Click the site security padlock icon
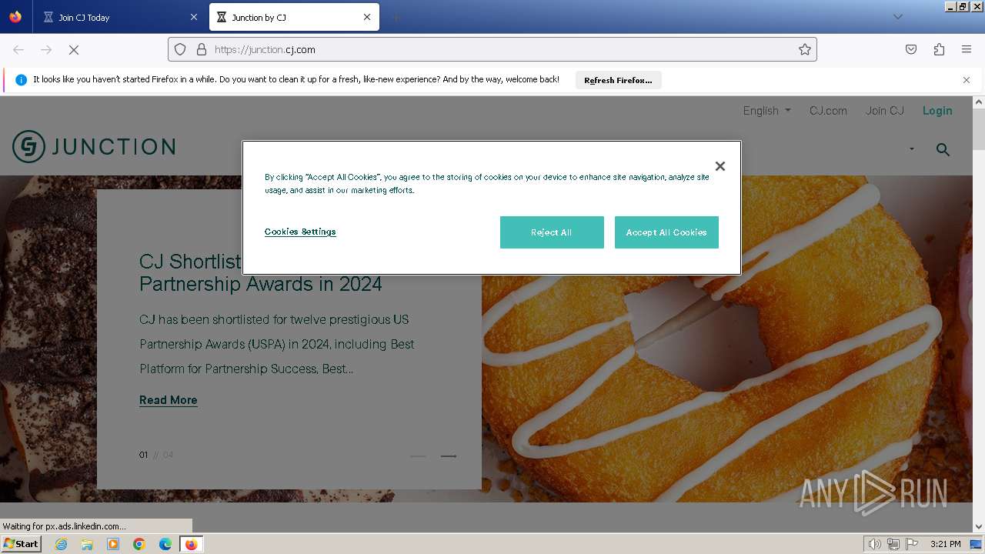The width and height of the screenshot is (985, 554). pos(202,49)
